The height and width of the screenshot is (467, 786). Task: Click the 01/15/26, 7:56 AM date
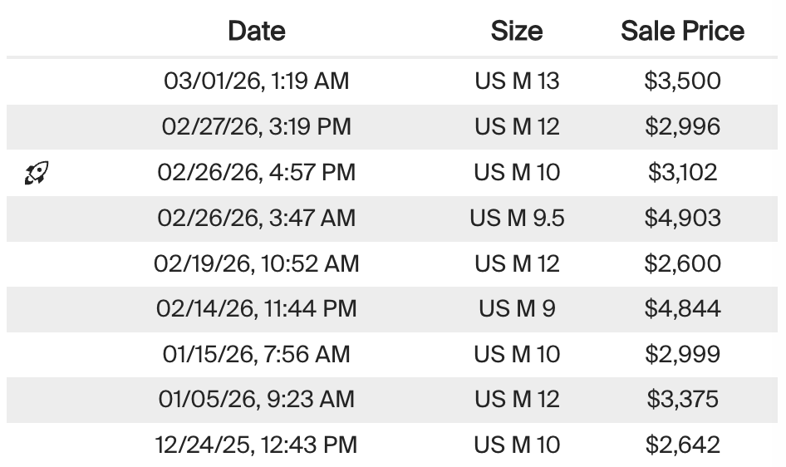tap(256, 355)
